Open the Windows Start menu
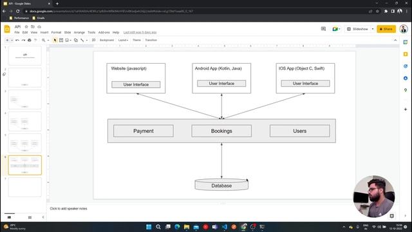 149,227
